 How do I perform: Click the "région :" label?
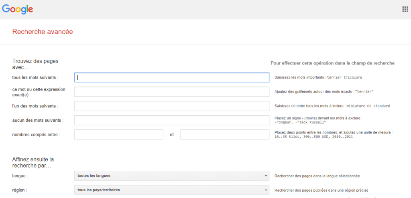coord(20,190)
